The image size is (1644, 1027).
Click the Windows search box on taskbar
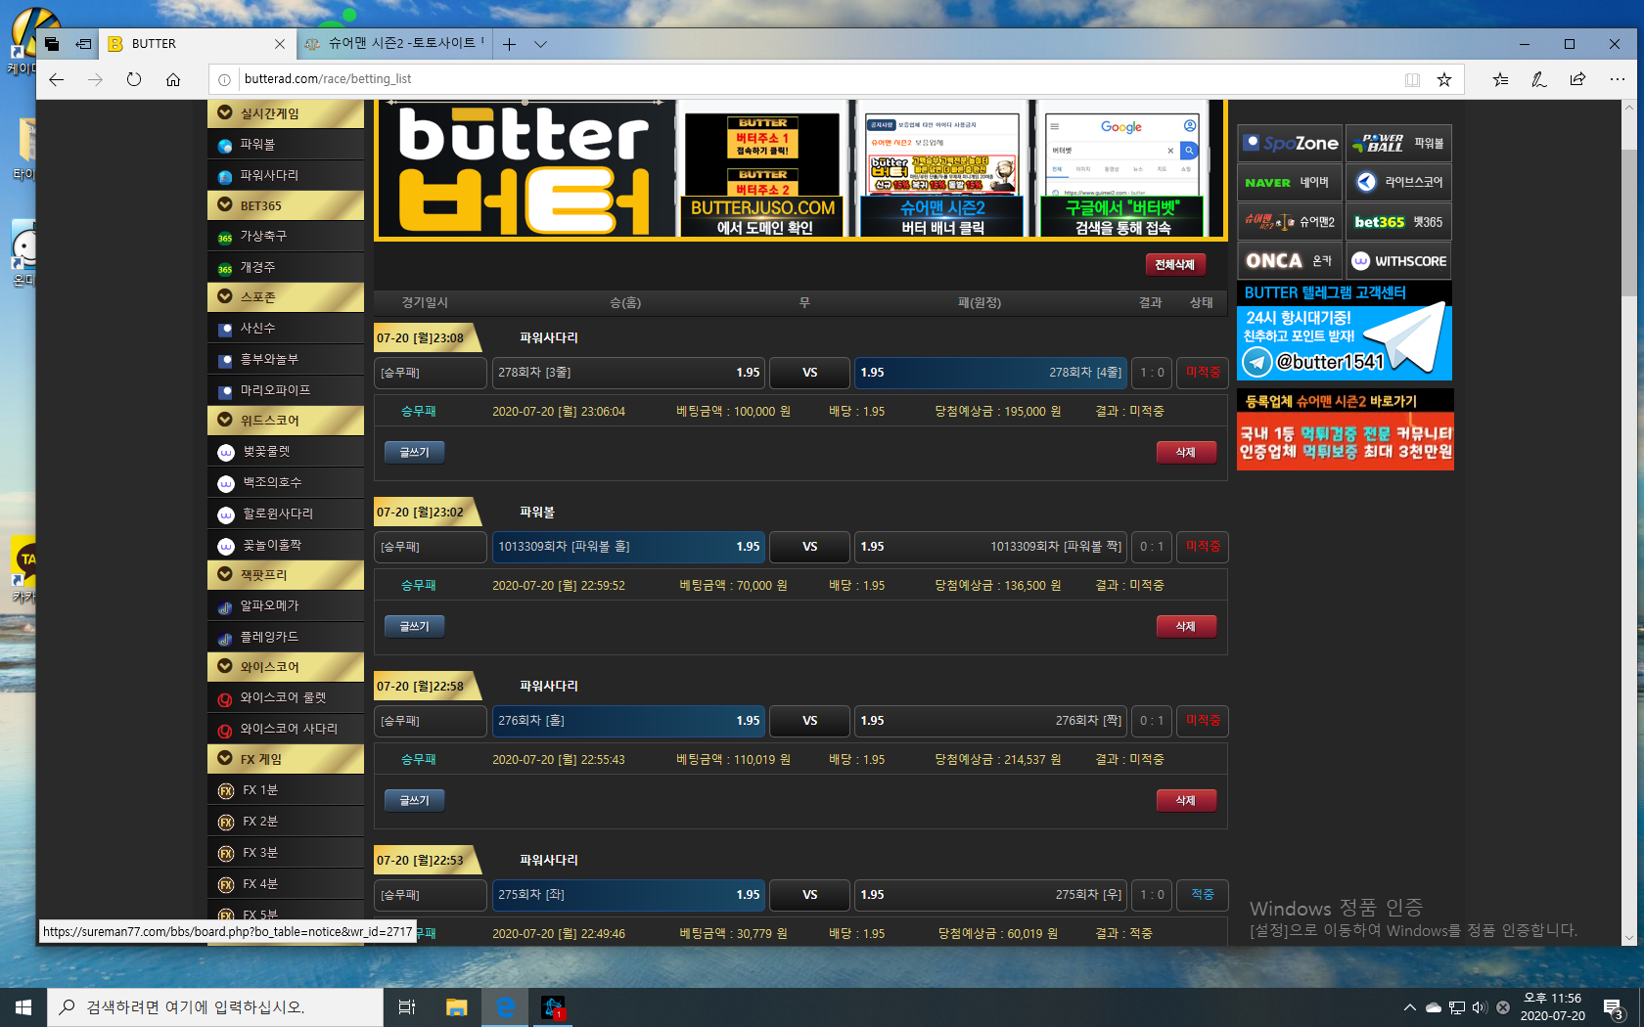215,1006
